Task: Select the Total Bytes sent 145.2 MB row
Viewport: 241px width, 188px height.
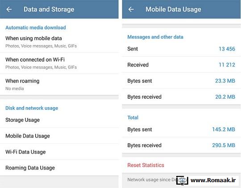Action: tap(181, 130)
